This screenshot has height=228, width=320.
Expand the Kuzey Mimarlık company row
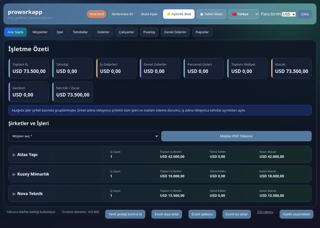[x=160, y=174]
